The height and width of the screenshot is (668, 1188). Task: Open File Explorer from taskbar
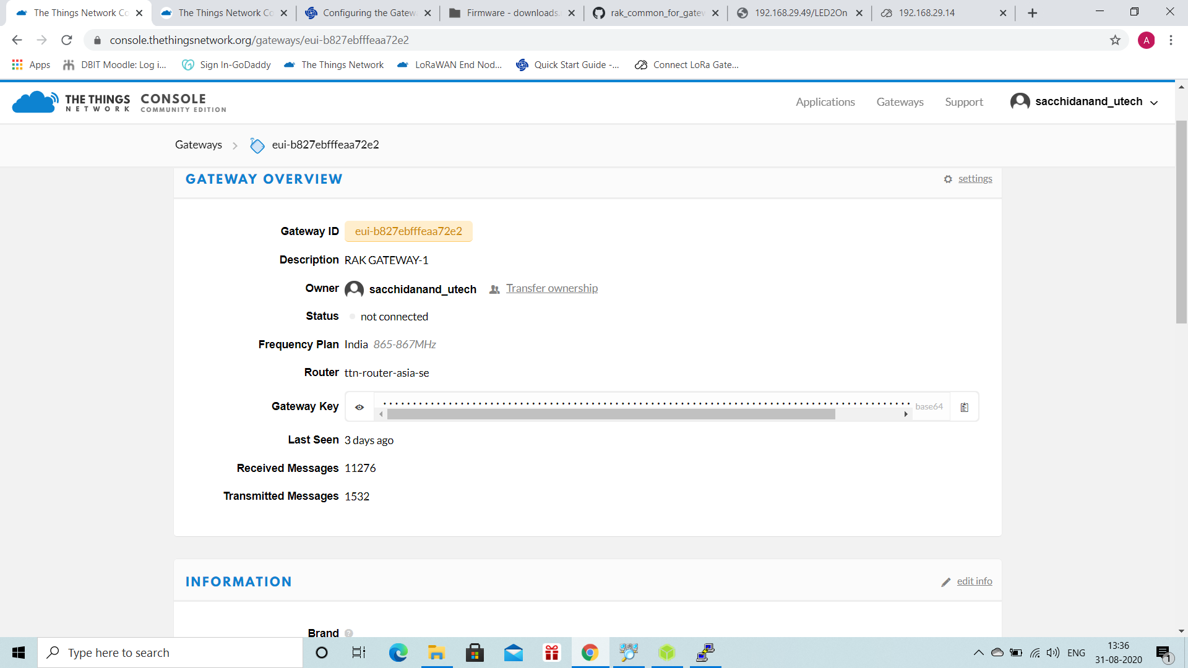[436, 653]
